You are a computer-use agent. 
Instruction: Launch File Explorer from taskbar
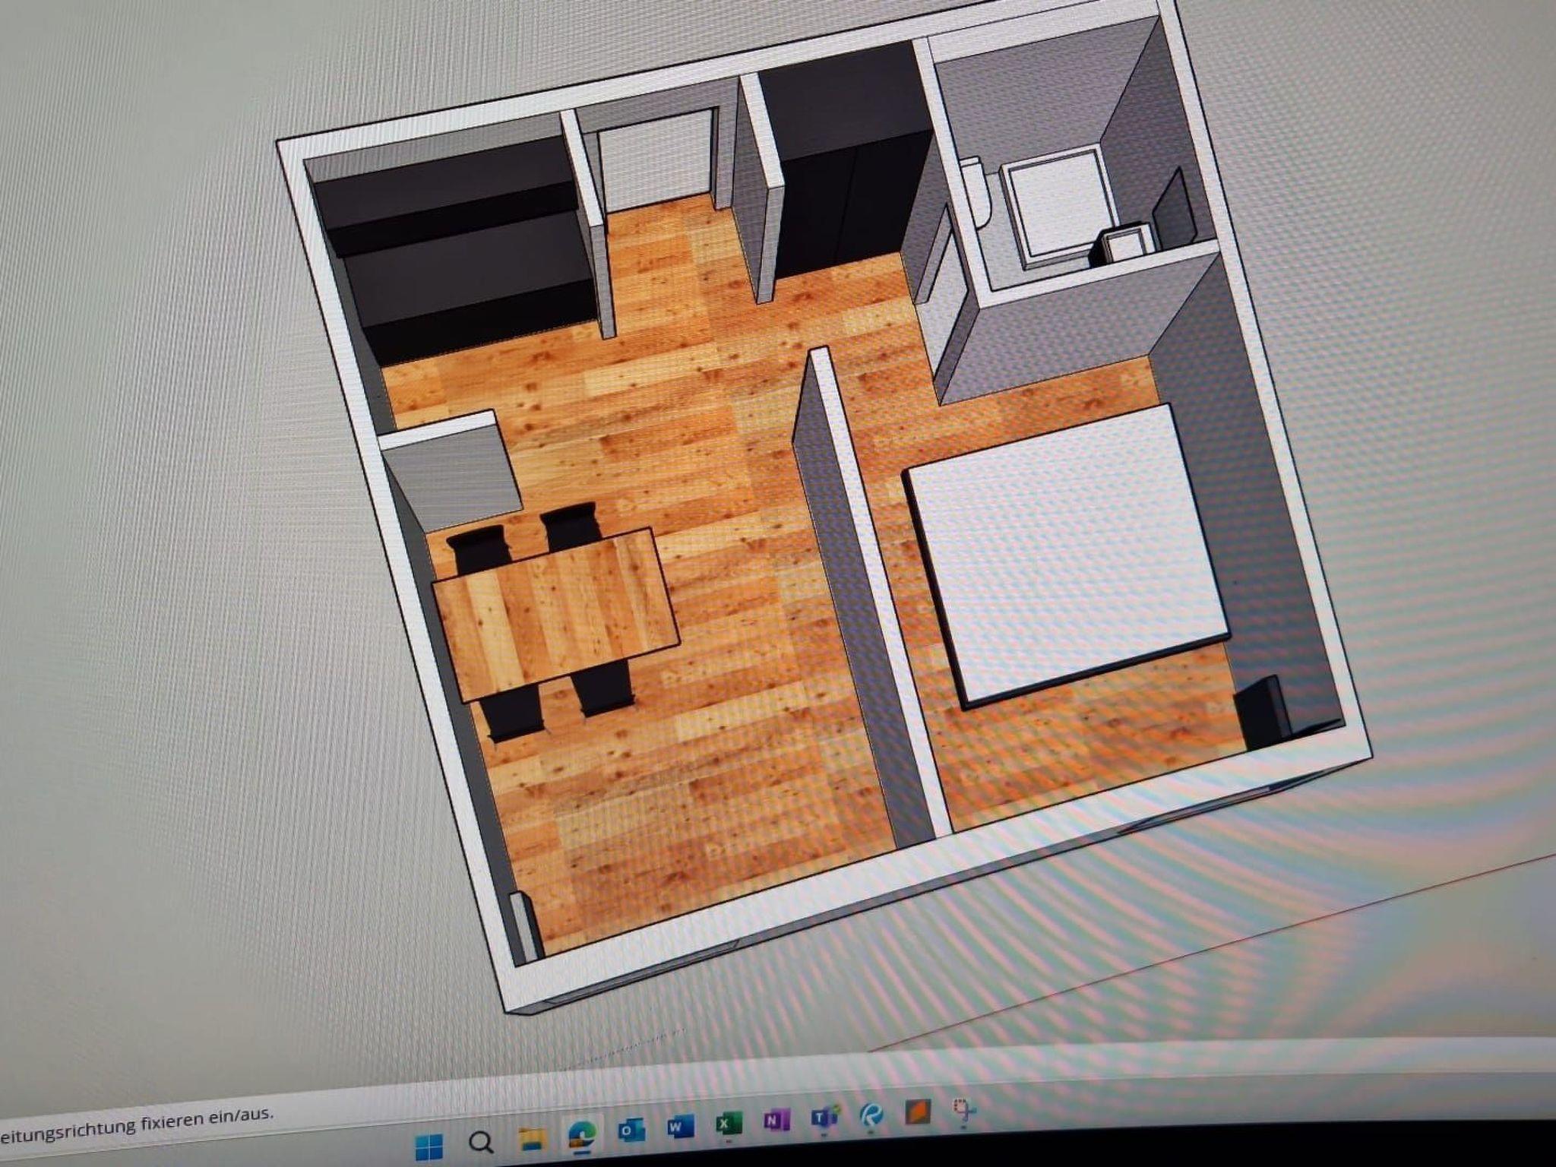click(x=533, y=1139)
